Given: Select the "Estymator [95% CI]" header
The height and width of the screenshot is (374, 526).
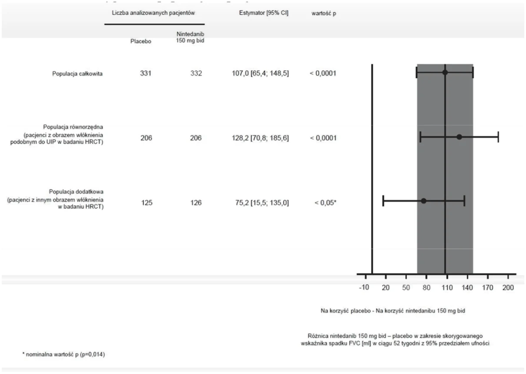Looking at the screenshot, I should (264, 13).
